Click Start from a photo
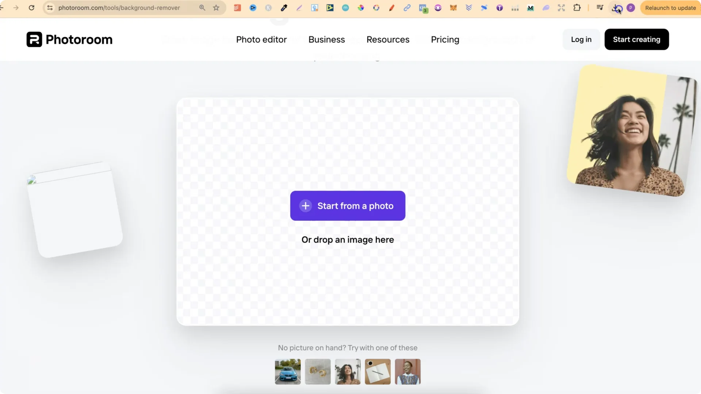701x394 pixels. pyautogui.click(x=347, y=205)
